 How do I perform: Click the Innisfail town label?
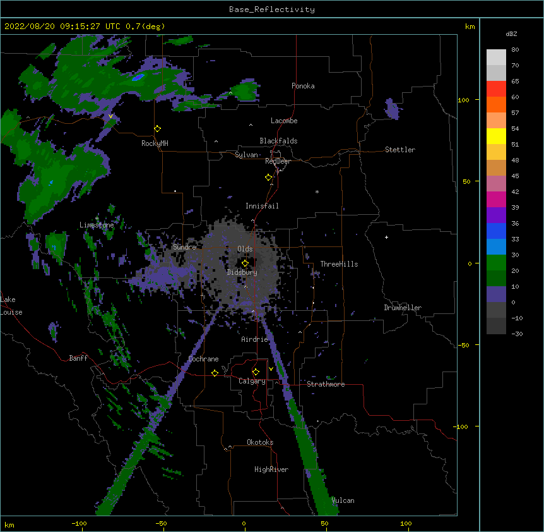click(262, 206)
